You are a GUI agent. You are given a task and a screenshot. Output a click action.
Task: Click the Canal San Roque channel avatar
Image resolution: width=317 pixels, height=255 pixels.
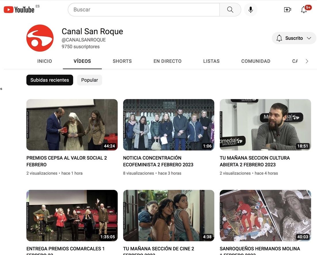pos(40,38)
